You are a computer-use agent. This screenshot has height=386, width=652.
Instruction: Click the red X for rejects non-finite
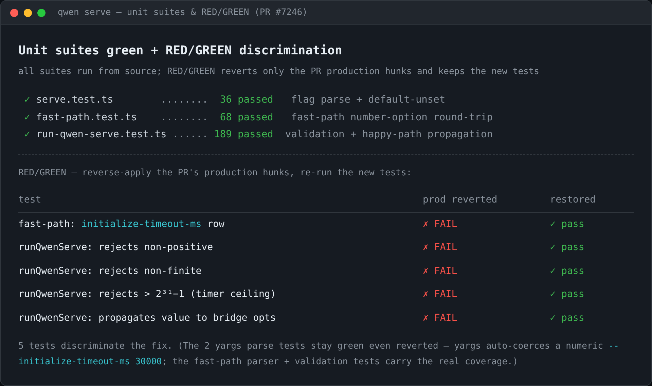tap(425, 271)
